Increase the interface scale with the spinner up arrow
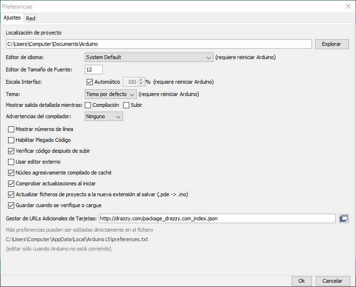This screenshot has height=287, width=356. tap(141, 80)
